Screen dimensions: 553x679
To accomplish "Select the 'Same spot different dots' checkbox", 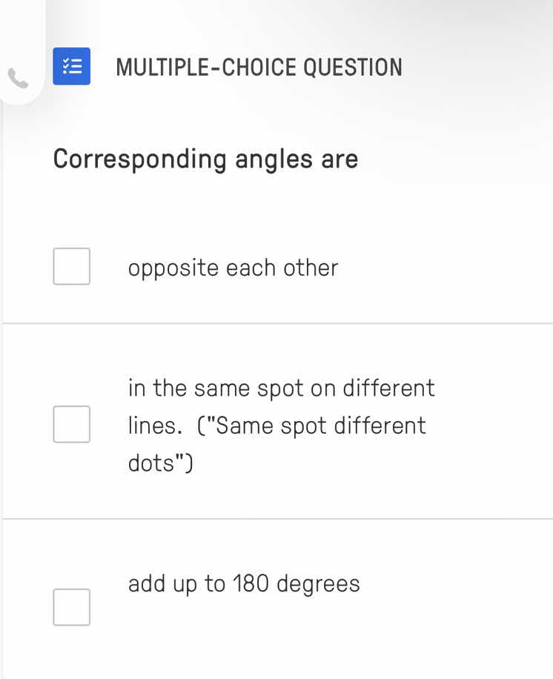I will coord(71,424).
